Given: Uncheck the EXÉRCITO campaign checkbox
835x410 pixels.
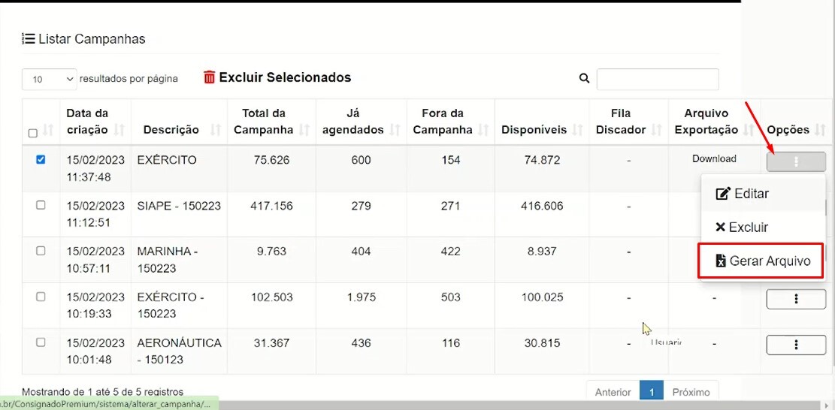Looking at the screenshot, I should pyautogui.click(x=41, y=159).
